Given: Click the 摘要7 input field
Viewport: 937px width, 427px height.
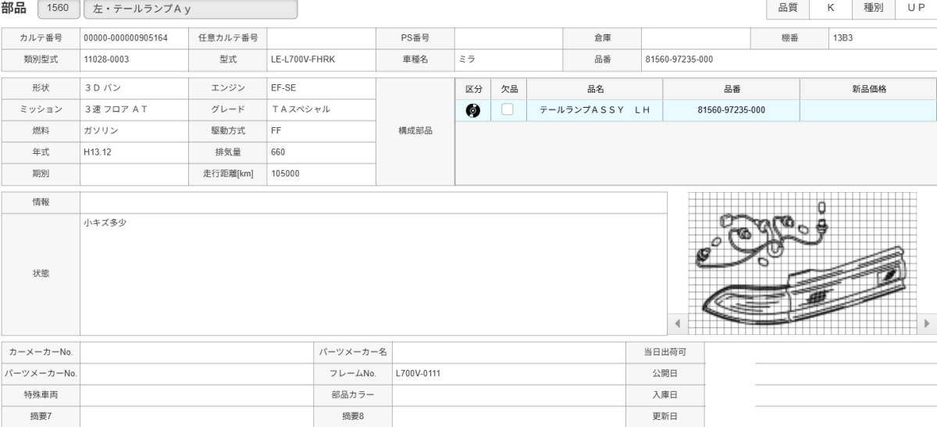Looking at the screenshot, I should click(196, 417).
